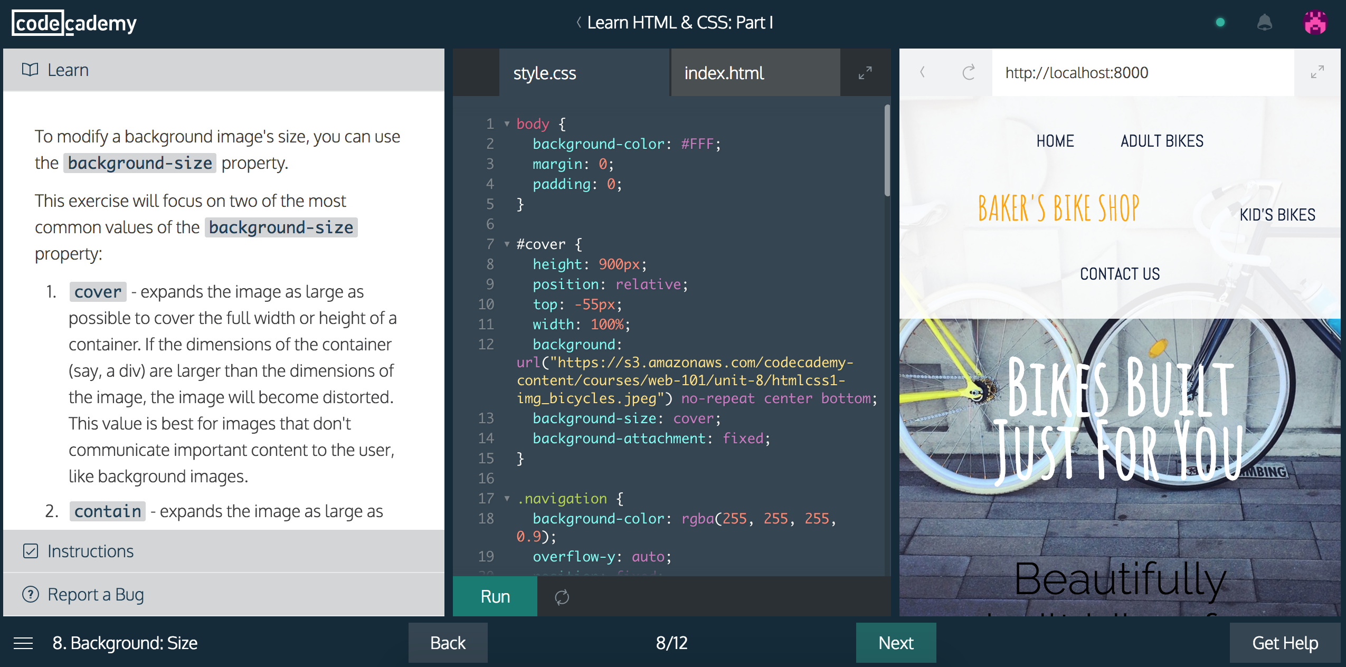Click code line width: 100%
Image resolution: width=1346 pixels, height=667 pixels.
[x=581, y=325]
